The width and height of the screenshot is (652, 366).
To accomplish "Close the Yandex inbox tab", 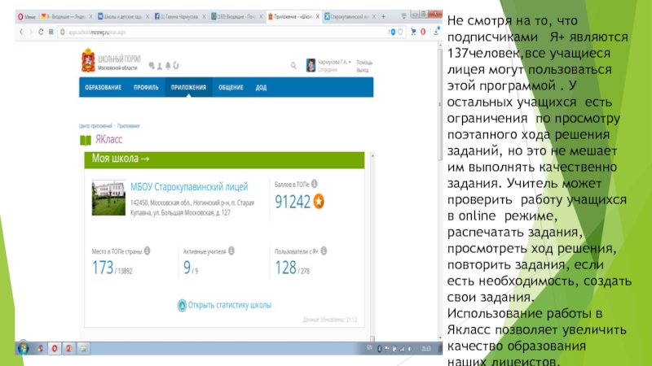I will coord(91,16).
